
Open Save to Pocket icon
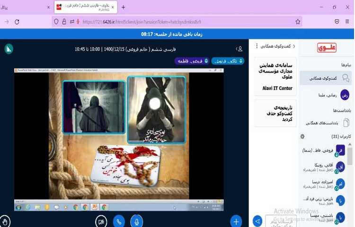click(337, 22)
